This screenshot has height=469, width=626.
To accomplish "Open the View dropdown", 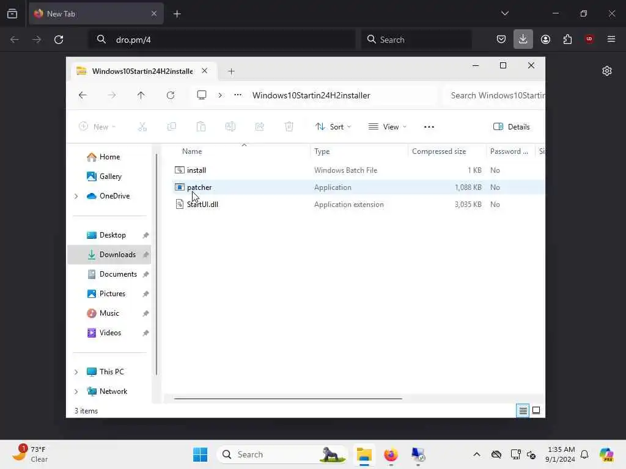I will point(387,127).
